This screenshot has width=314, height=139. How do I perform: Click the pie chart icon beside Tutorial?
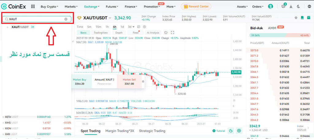point(231,131)
